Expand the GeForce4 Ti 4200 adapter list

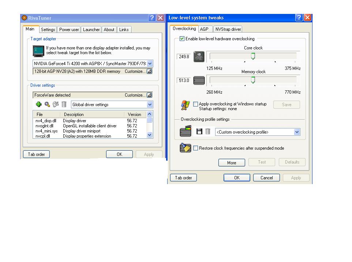tap(150, 64)
